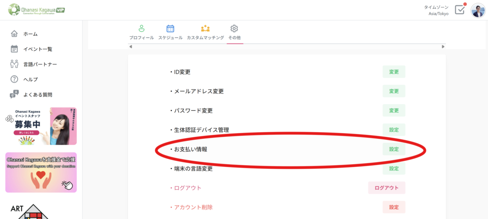Open the checklist notification icon
Viewport: 488px width, 219px height.
point(459,10)
